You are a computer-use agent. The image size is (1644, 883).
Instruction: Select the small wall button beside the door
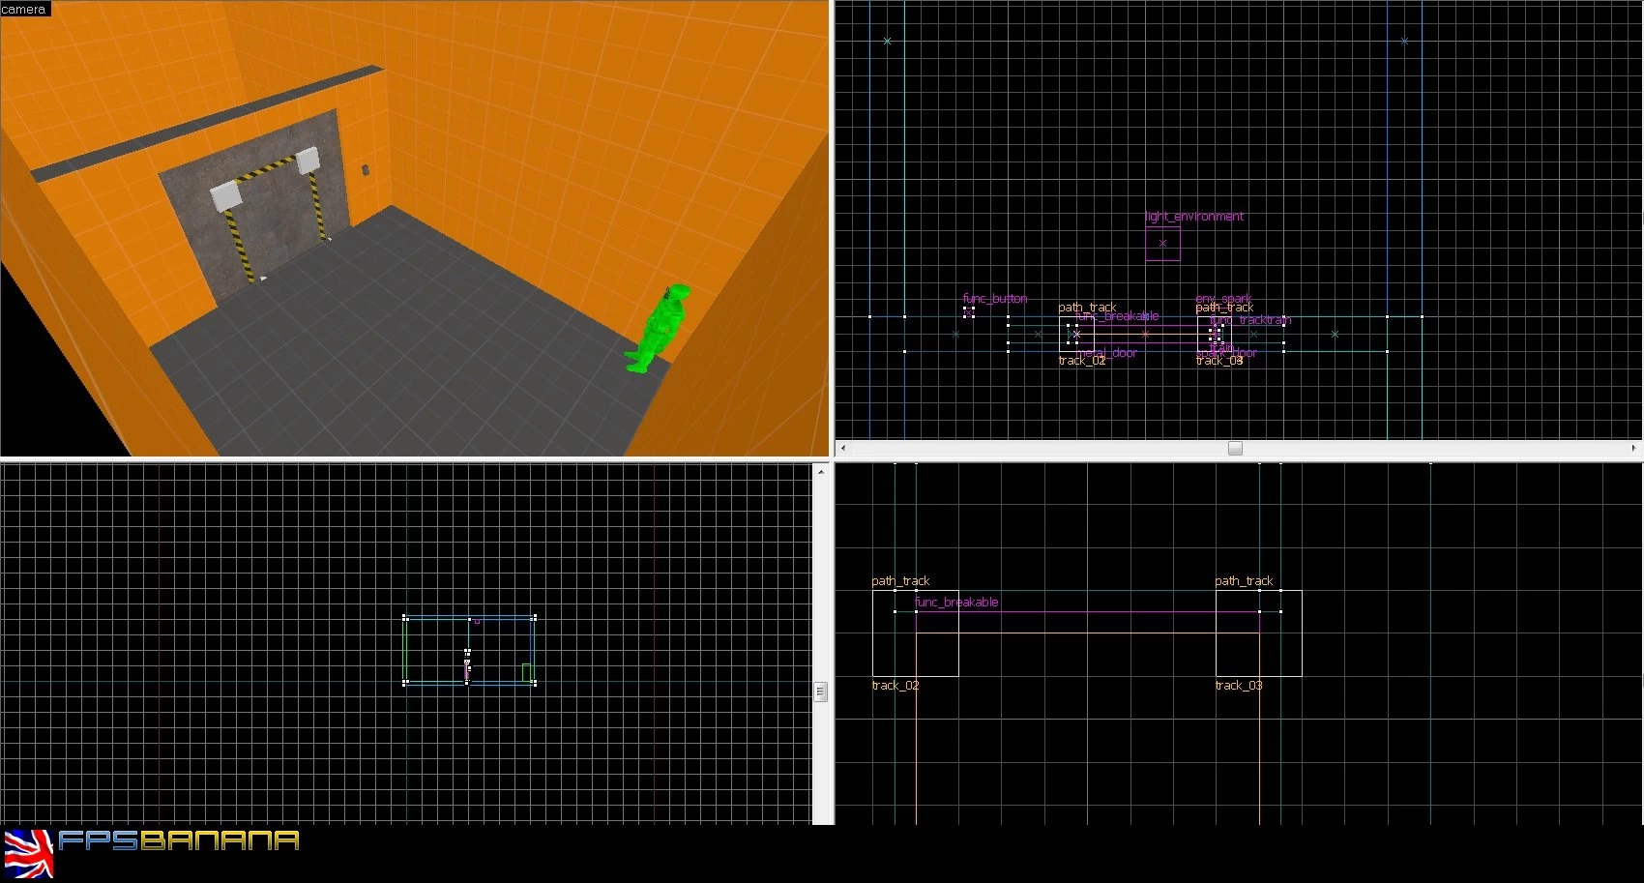coord(366,170)
